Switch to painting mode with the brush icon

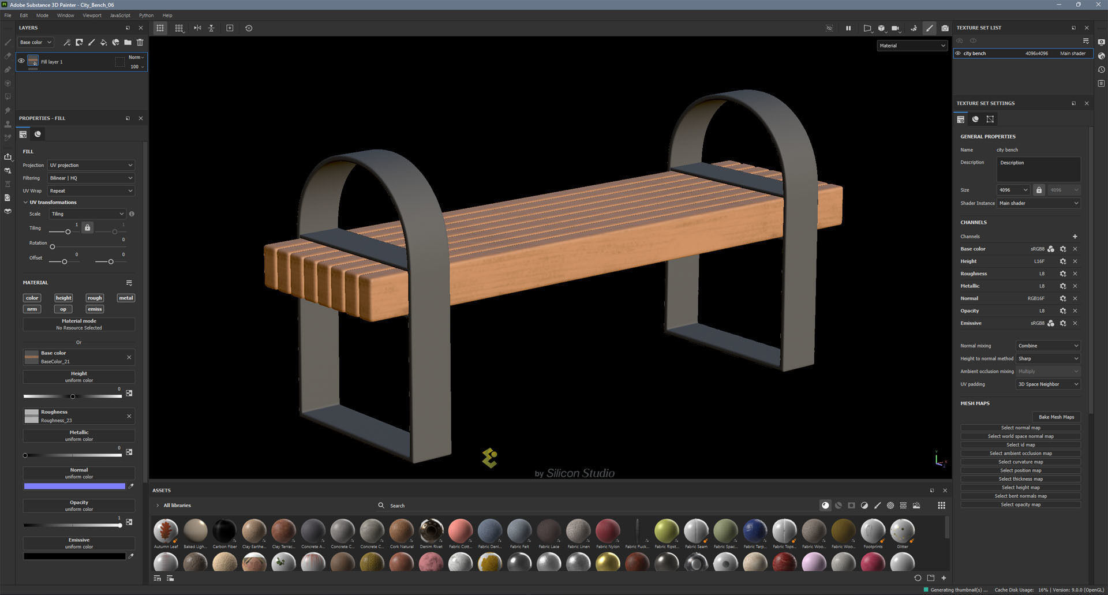(929, 28)
